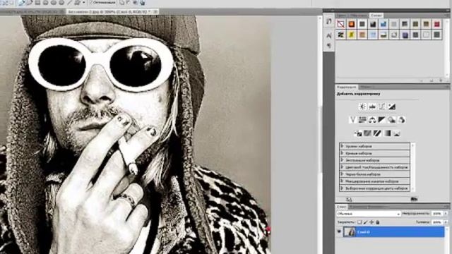Apply the yellow style swatch

tap(352, 35)
